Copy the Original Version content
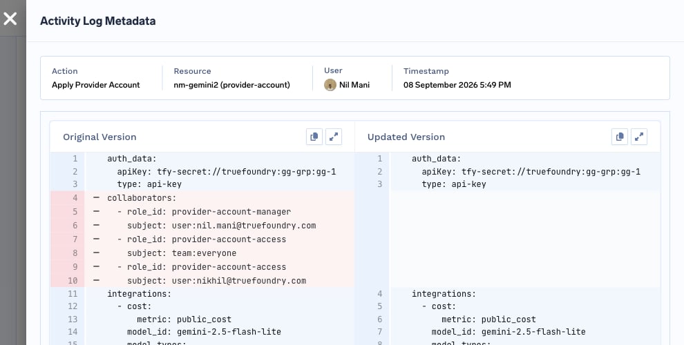 (x=314, y=137)
